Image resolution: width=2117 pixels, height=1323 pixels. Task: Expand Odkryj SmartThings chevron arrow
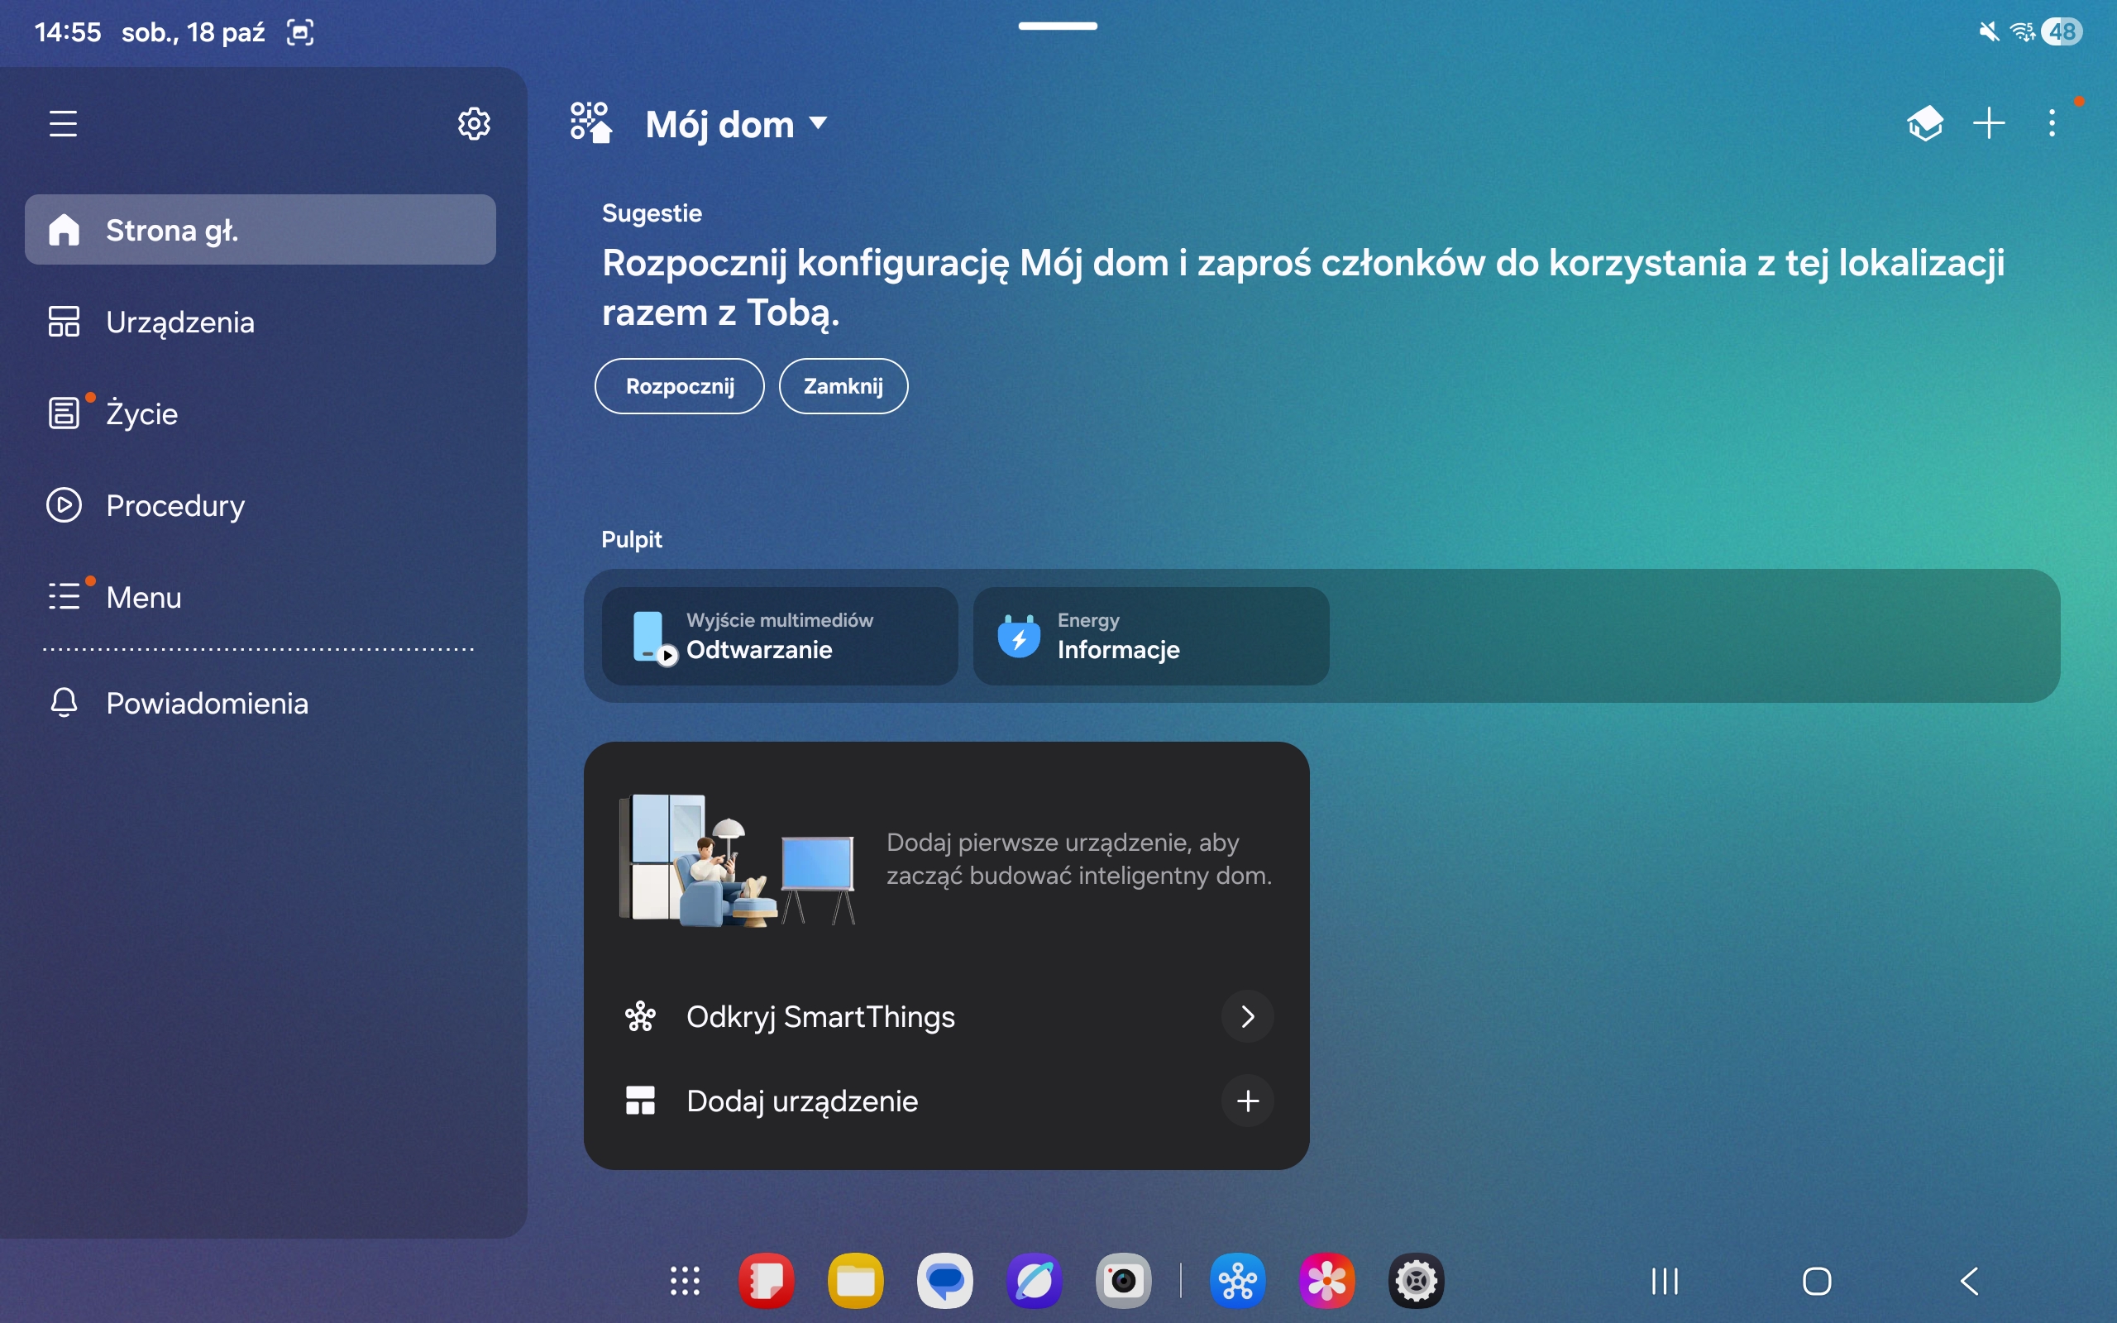tap(1247, 1016)
